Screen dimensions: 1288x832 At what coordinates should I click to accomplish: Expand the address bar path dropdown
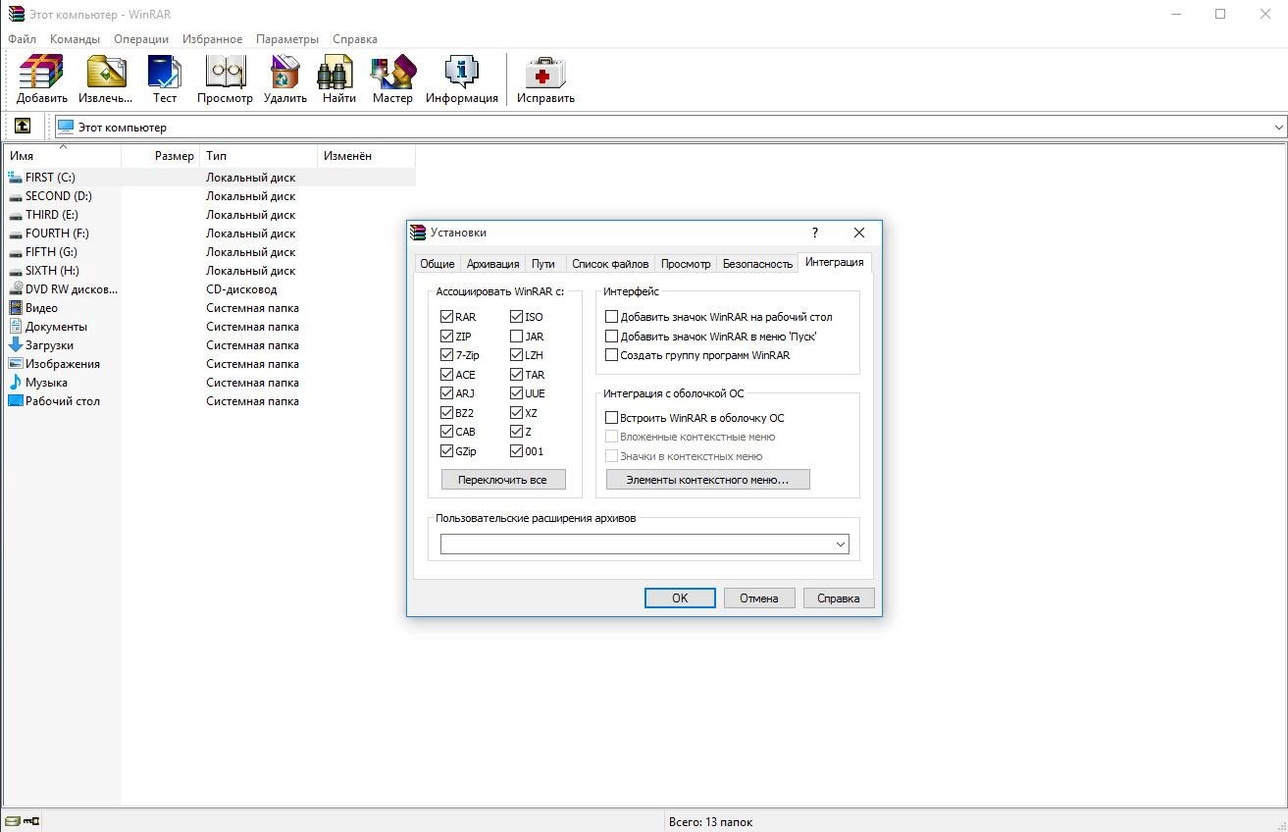click(x=1278, y=127)
